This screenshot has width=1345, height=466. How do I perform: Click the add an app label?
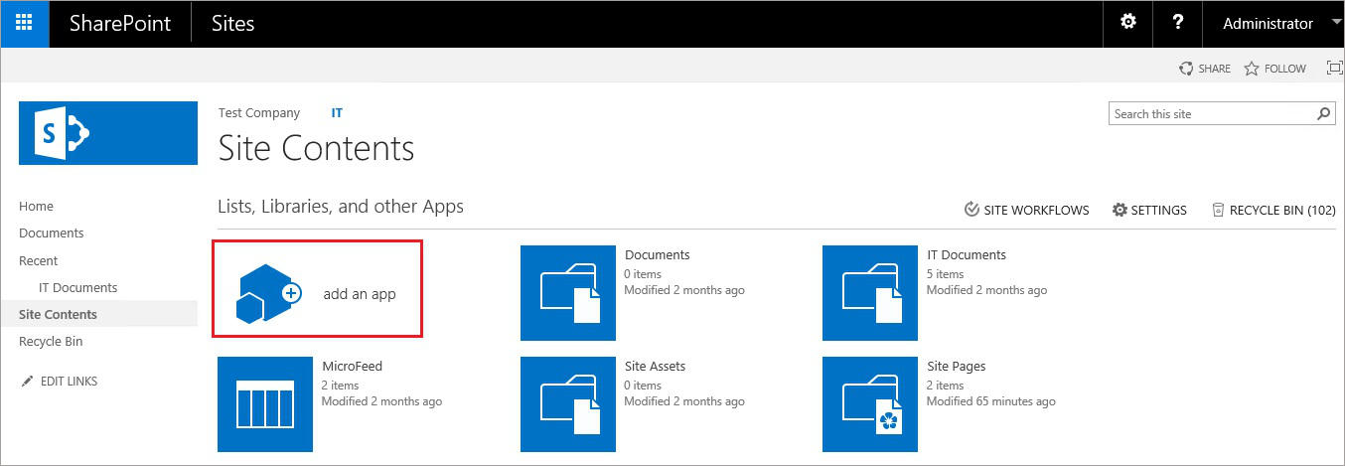click(x=360, y=294)
